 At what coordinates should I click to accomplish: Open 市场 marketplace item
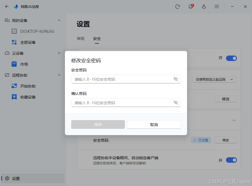(20, 64)
